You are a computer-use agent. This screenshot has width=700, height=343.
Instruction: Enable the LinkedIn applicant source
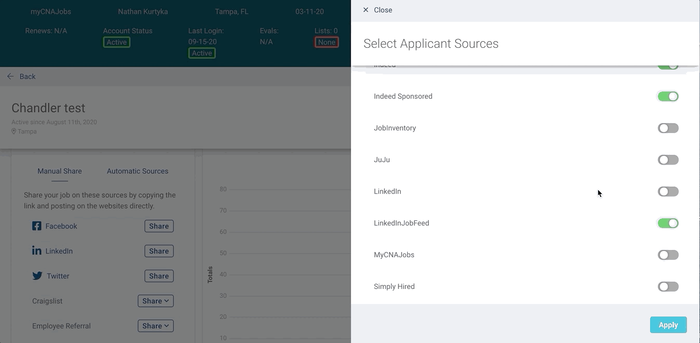[668, 192]
